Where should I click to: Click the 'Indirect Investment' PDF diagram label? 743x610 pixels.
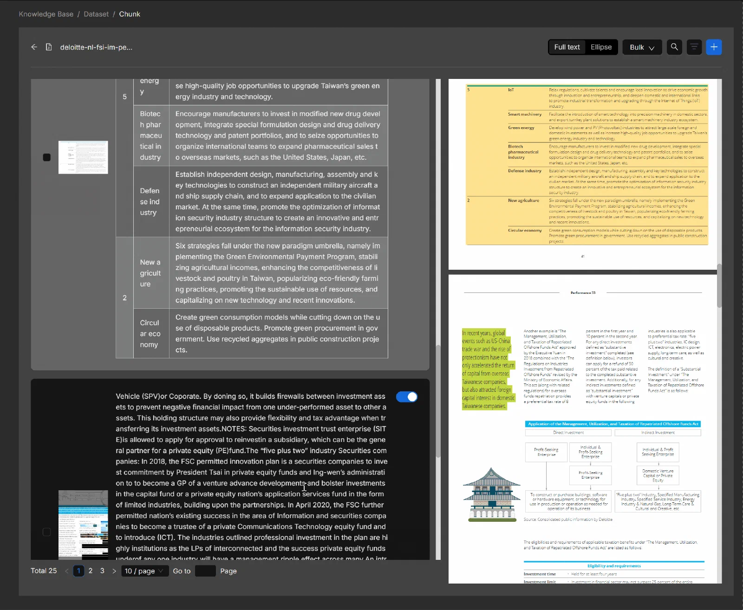[658, 433]
